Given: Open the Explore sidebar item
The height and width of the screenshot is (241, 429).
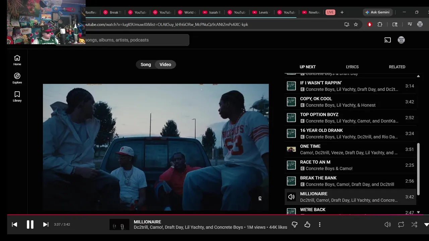Looking at the screenshot, I should coord(17,78).
